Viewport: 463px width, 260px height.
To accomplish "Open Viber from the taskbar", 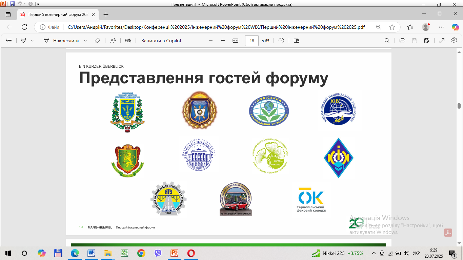I will click(158, 253).
